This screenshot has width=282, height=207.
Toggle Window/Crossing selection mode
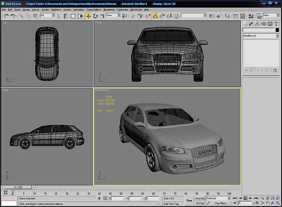point(80,16)
